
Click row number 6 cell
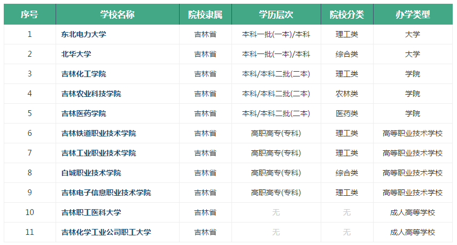(29, 133)
